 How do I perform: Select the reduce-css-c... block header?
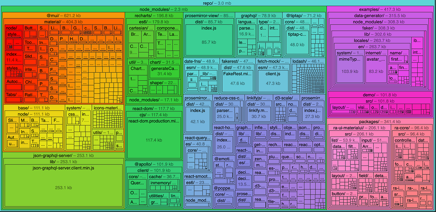pos(229,98)
